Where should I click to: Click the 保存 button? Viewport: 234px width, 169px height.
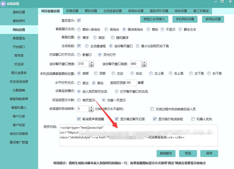[x=209, y=153]
